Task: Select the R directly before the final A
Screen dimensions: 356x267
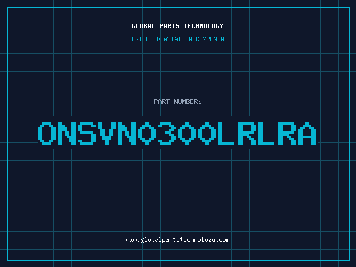Action: click(287, 133)
